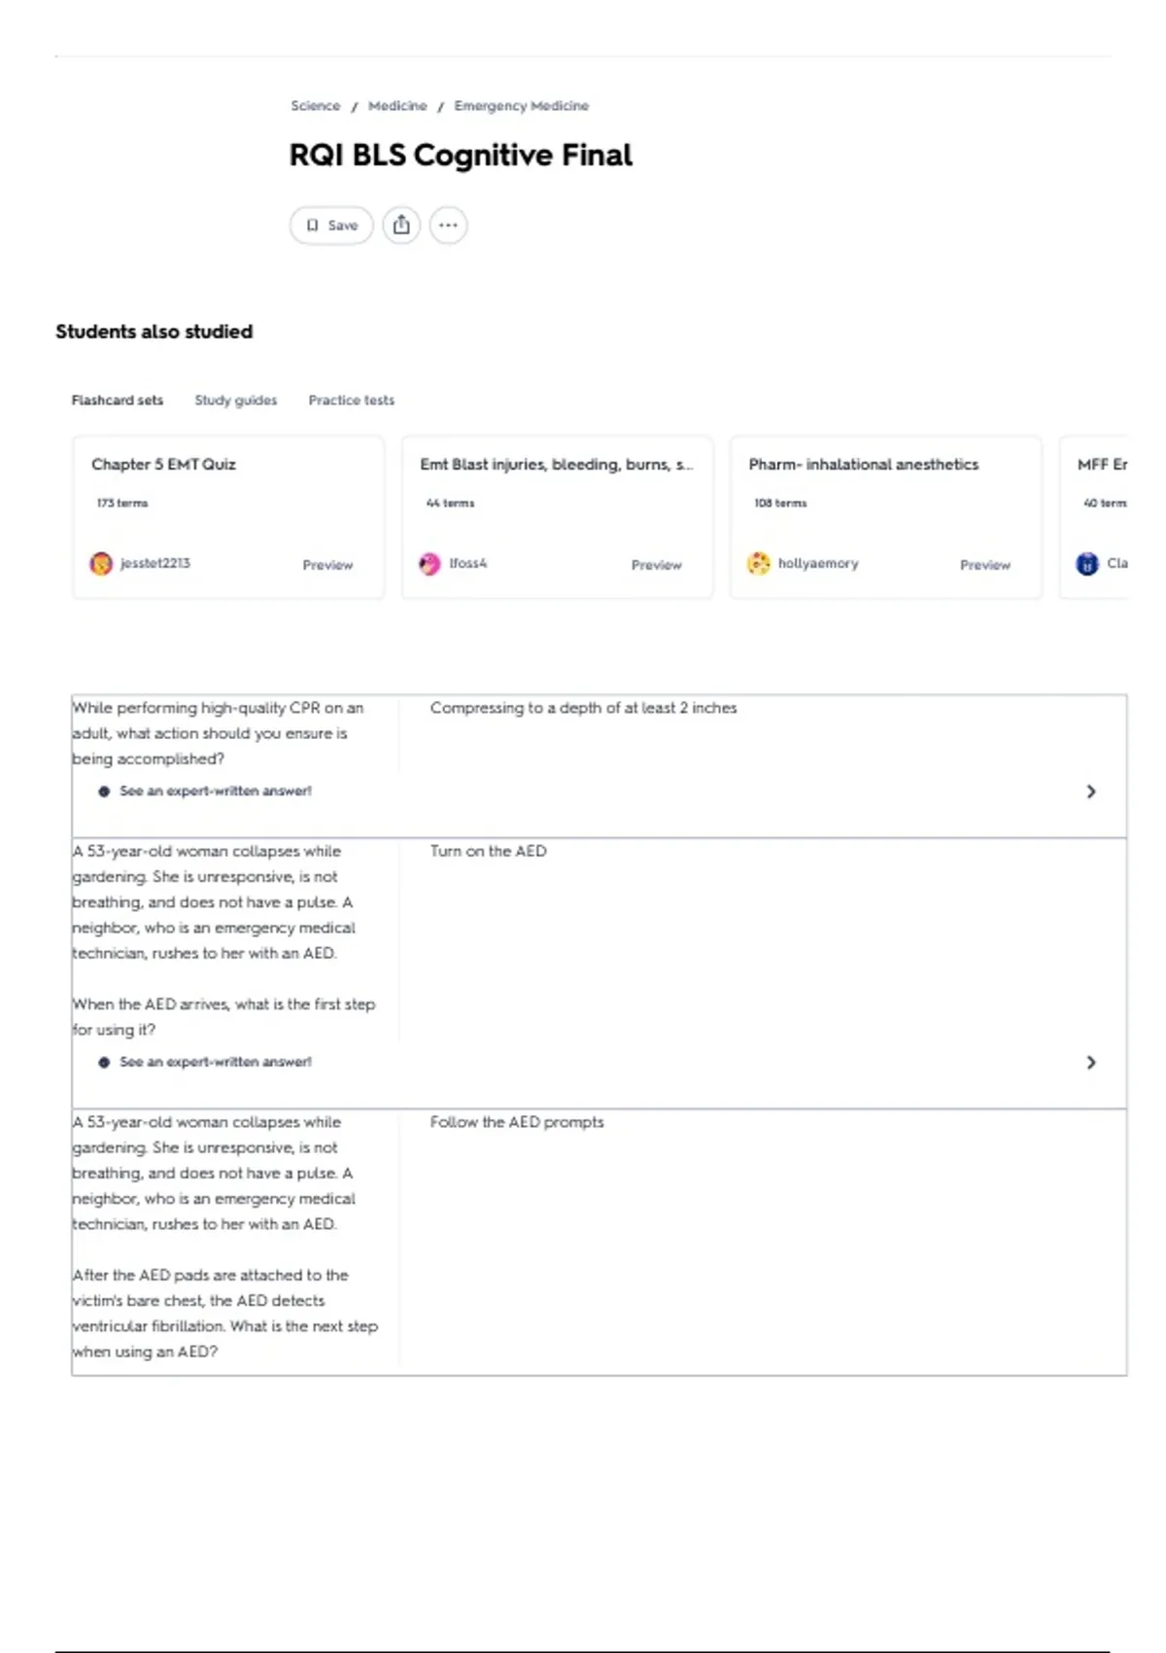Click the share icon button
The image size is (1166, 1653).
401,226
